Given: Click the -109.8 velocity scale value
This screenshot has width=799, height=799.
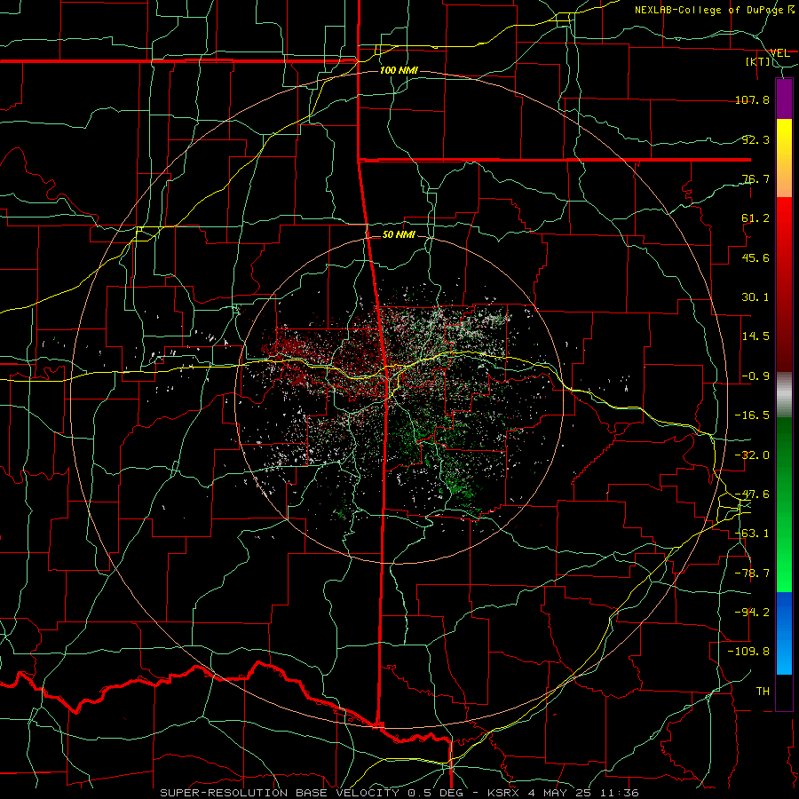Looking at the screenshot, I should click(x=748, y=652).
